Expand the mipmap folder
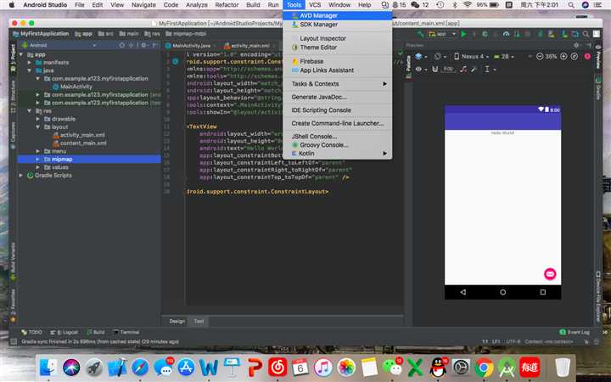The image size is (611, 382). click(x=38, y=159)
